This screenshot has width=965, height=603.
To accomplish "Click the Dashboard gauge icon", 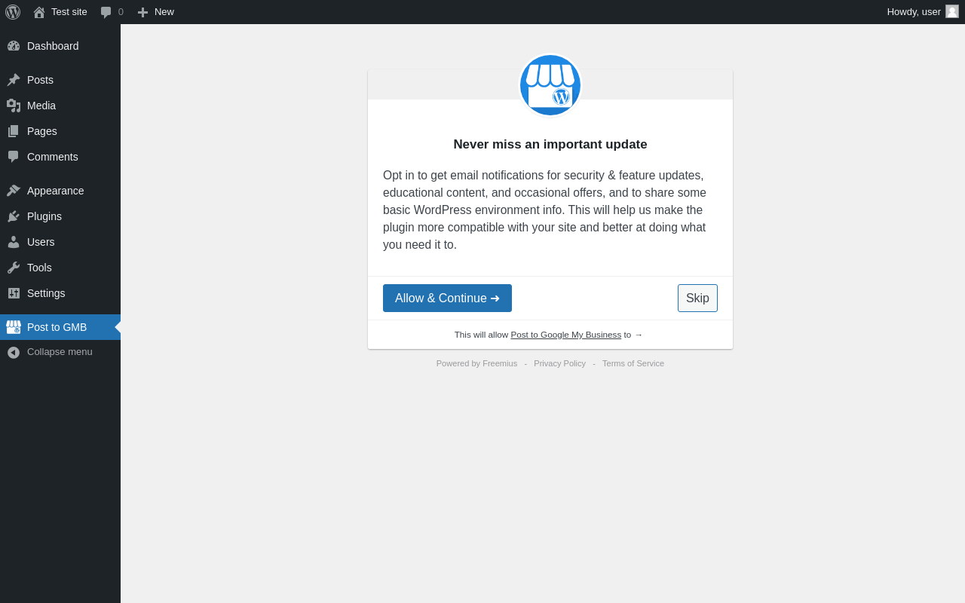I will pos(14,46).
